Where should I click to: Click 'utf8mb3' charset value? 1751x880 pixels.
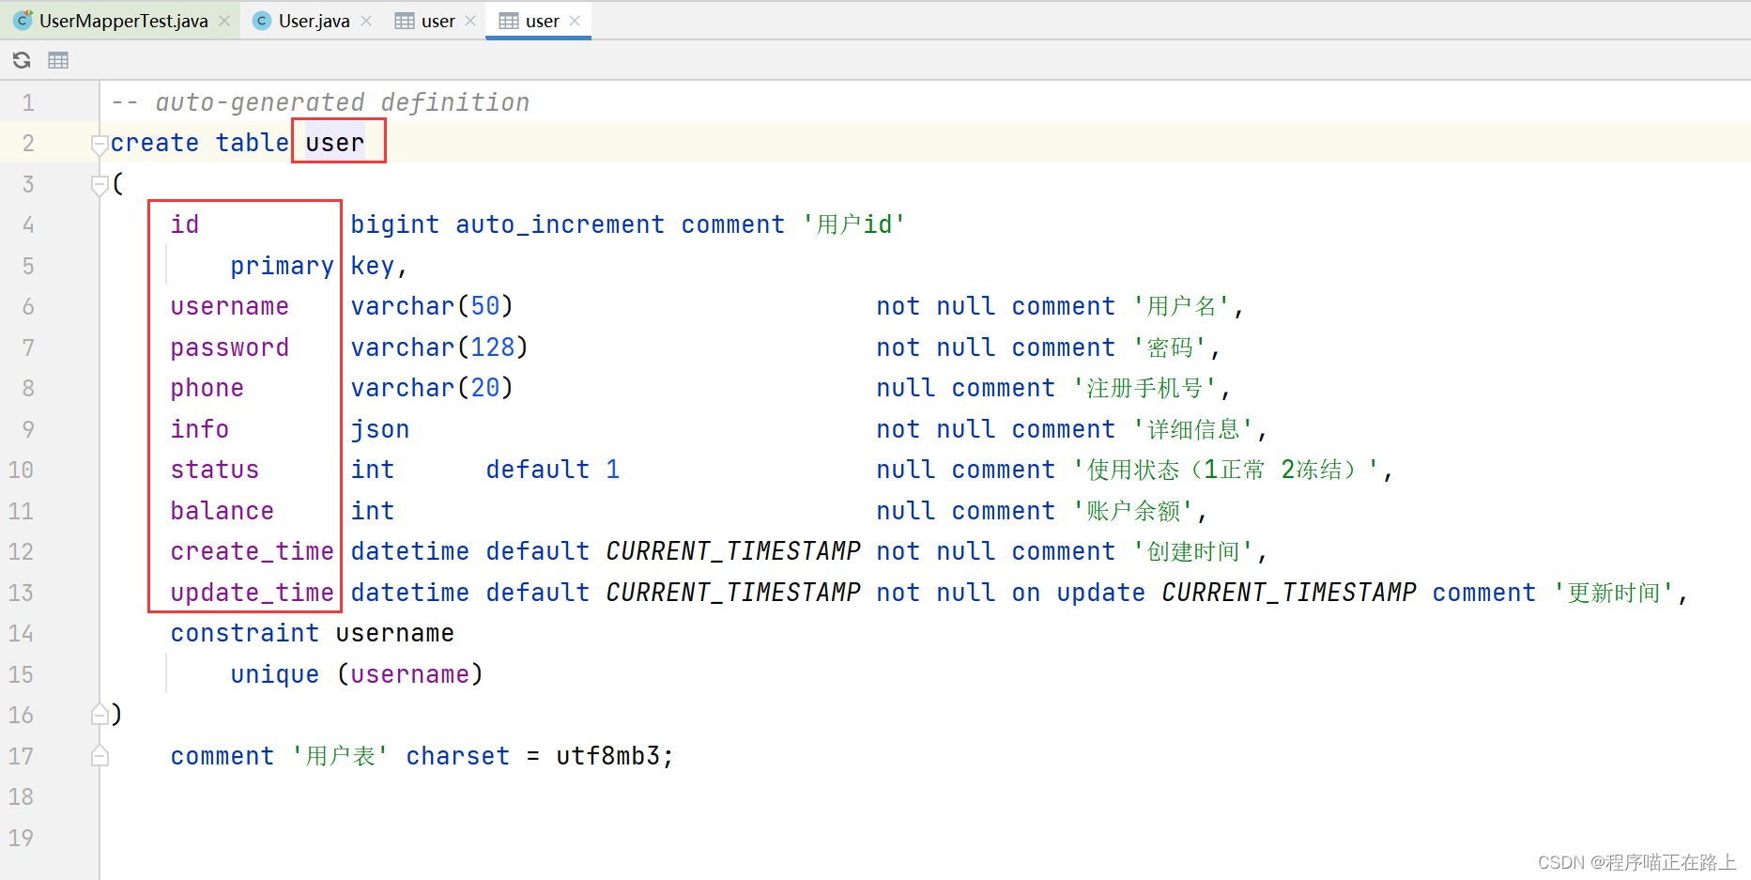pos(608,756)
